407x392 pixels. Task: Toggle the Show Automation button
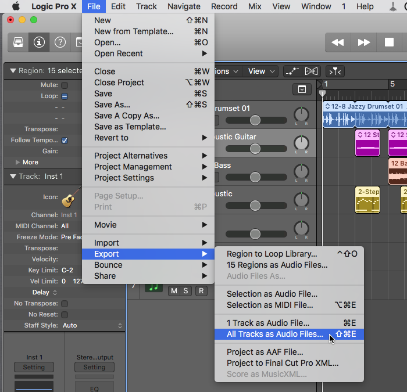[292, 71]
